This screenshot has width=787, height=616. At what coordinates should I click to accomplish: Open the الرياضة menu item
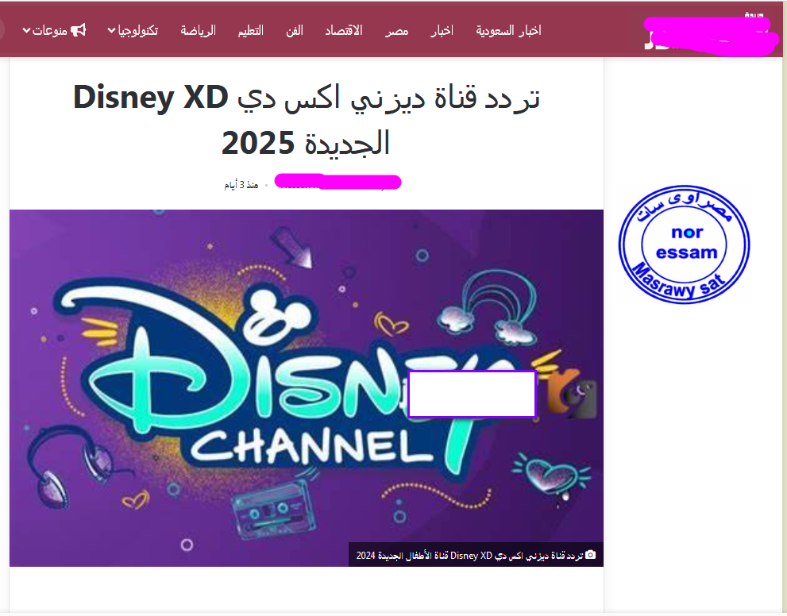pos(199,31)
